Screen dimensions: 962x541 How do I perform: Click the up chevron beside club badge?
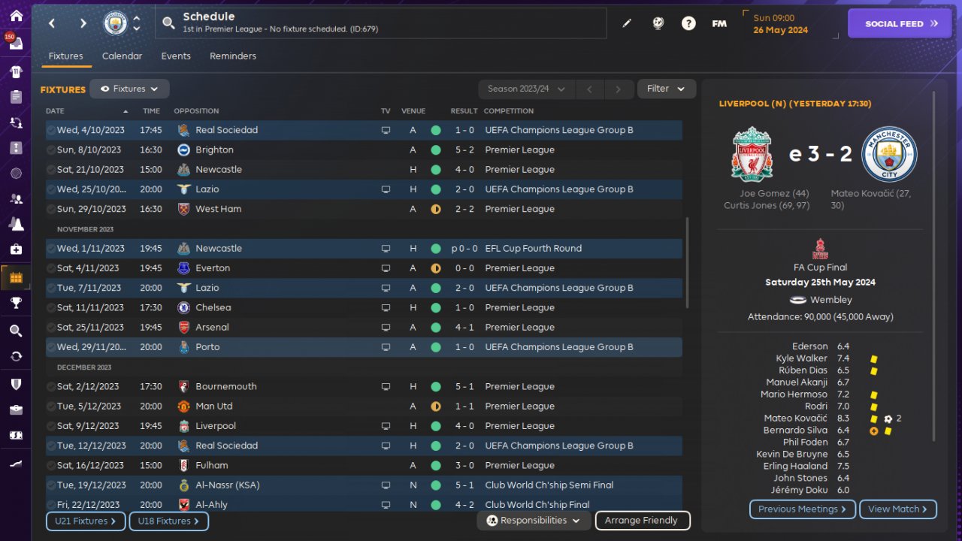pos(137,18)
